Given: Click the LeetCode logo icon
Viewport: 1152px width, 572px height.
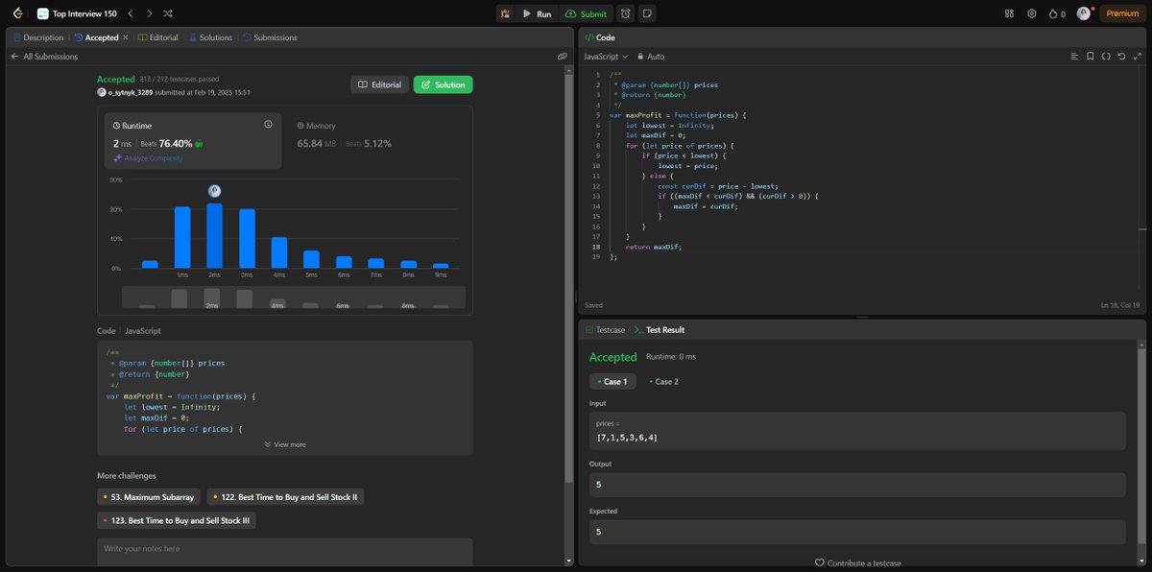Looking at the screenshot, I should [18, 13].
